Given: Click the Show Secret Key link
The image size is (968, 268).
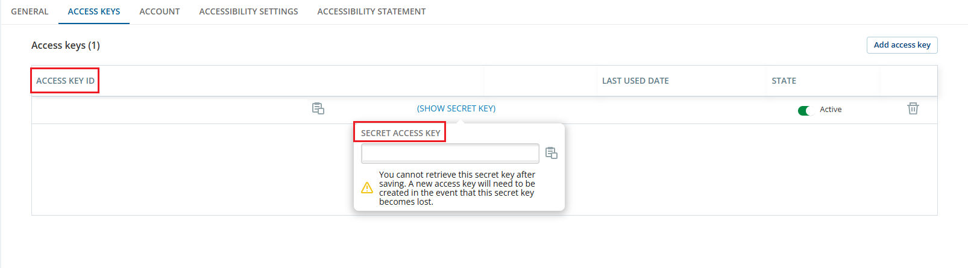Looking at the screenshot, I should click(456, 108).
